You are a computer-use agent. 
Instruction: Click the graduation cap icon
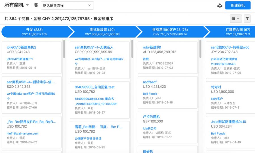coord(36,5)
